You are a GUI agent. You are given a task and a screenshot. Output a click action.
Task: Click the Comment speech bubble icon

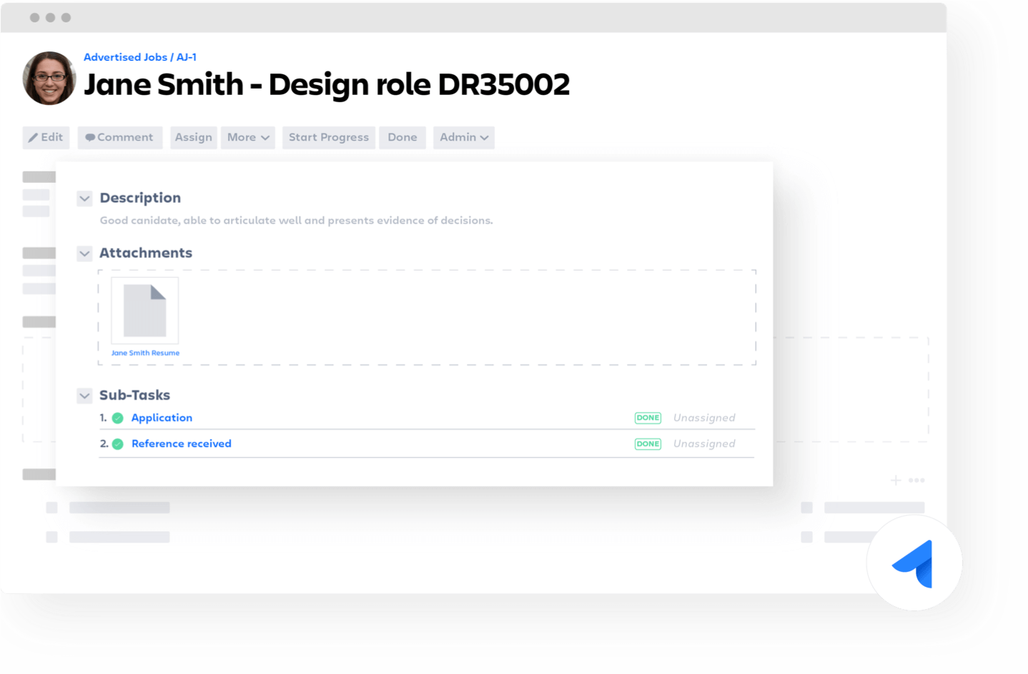tap(90, 137)
